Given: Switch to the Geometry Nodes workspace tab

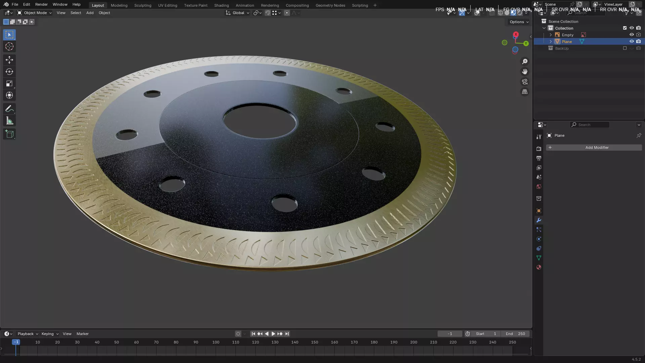Looking at the screenshot, I should tap(330, 5).
